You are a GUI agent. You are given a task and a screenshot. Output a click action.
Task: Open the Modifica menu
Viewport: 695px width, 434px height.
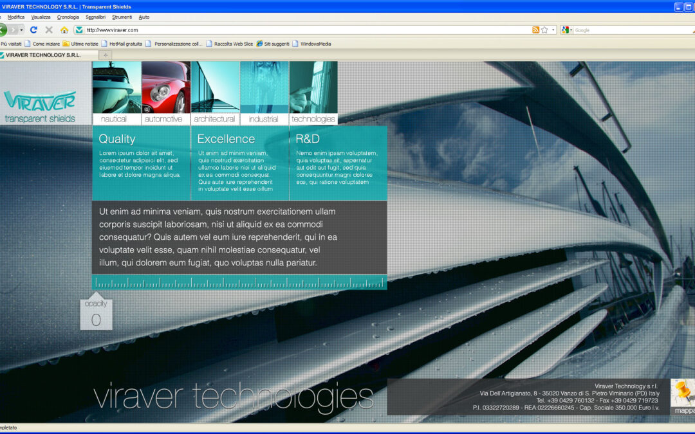tap(16, 17)
